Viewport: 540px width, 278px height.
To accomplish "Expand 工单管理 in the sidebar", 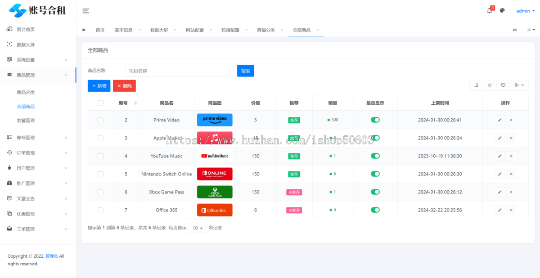I will coord(38,229).
